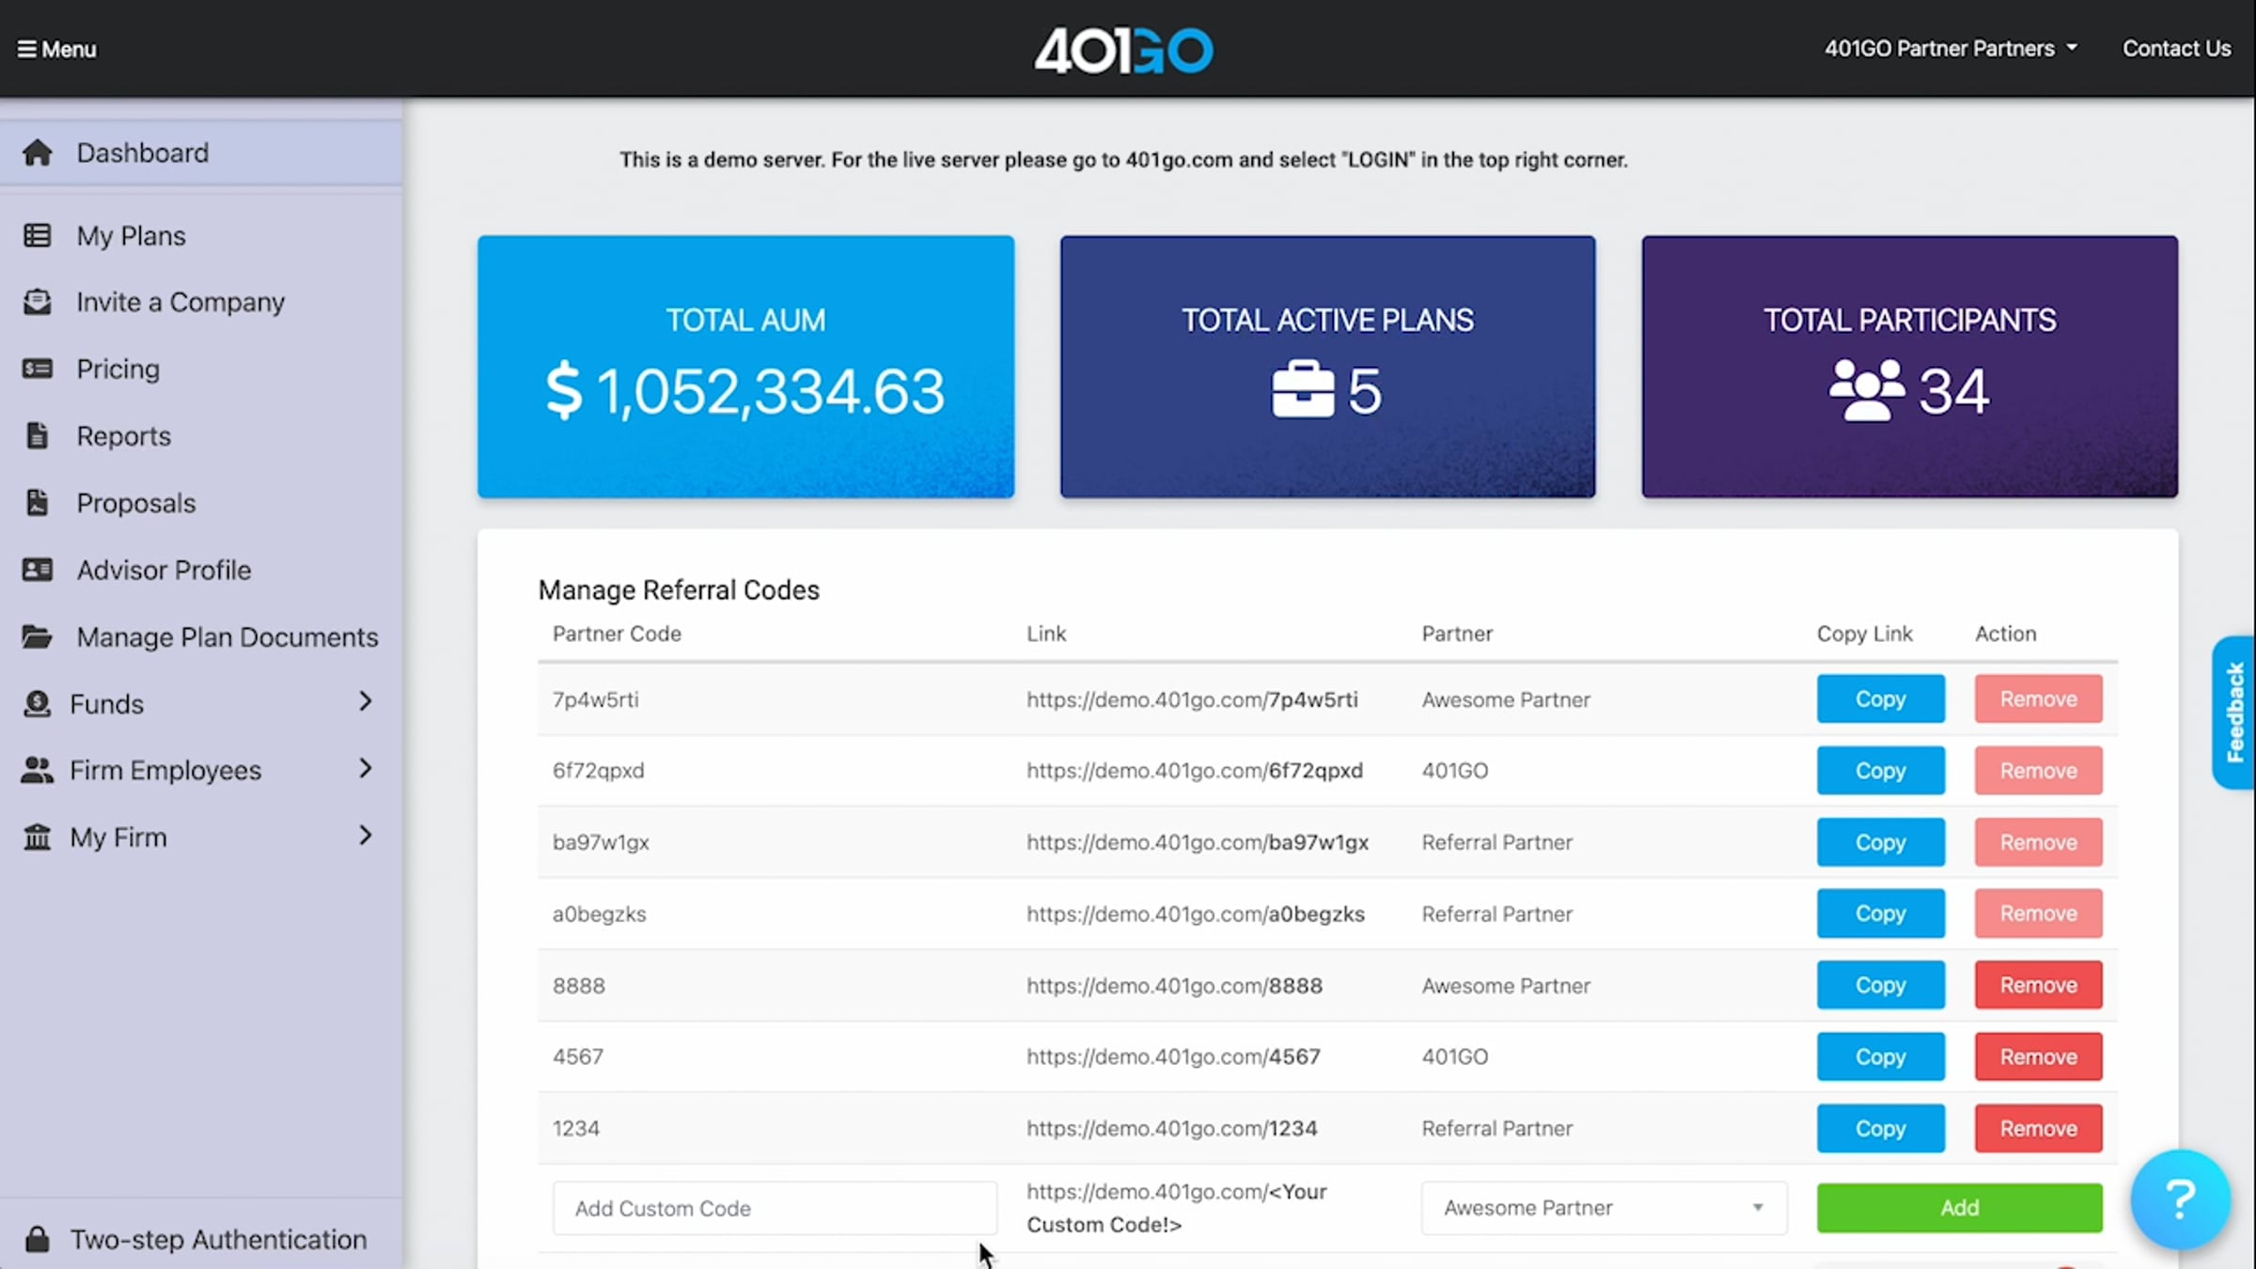Click the Add Custom Code field

click(x=774, y=1209)
